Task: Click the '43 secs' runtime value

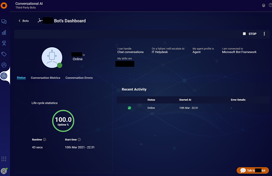Action: (37, 147)
